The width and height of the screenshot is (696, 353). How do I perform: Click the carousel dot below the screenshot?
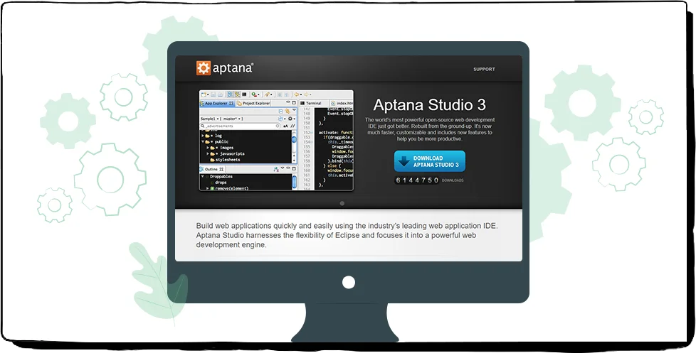[x=342, y=203]
